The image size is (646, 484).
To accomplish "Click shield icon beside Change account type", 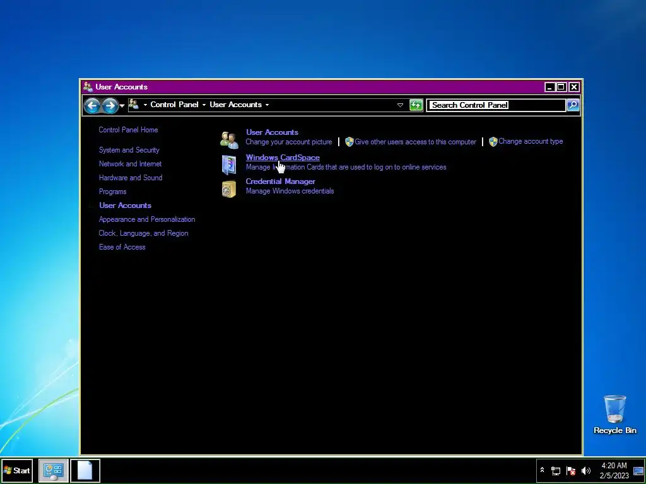I will point(493,142).
